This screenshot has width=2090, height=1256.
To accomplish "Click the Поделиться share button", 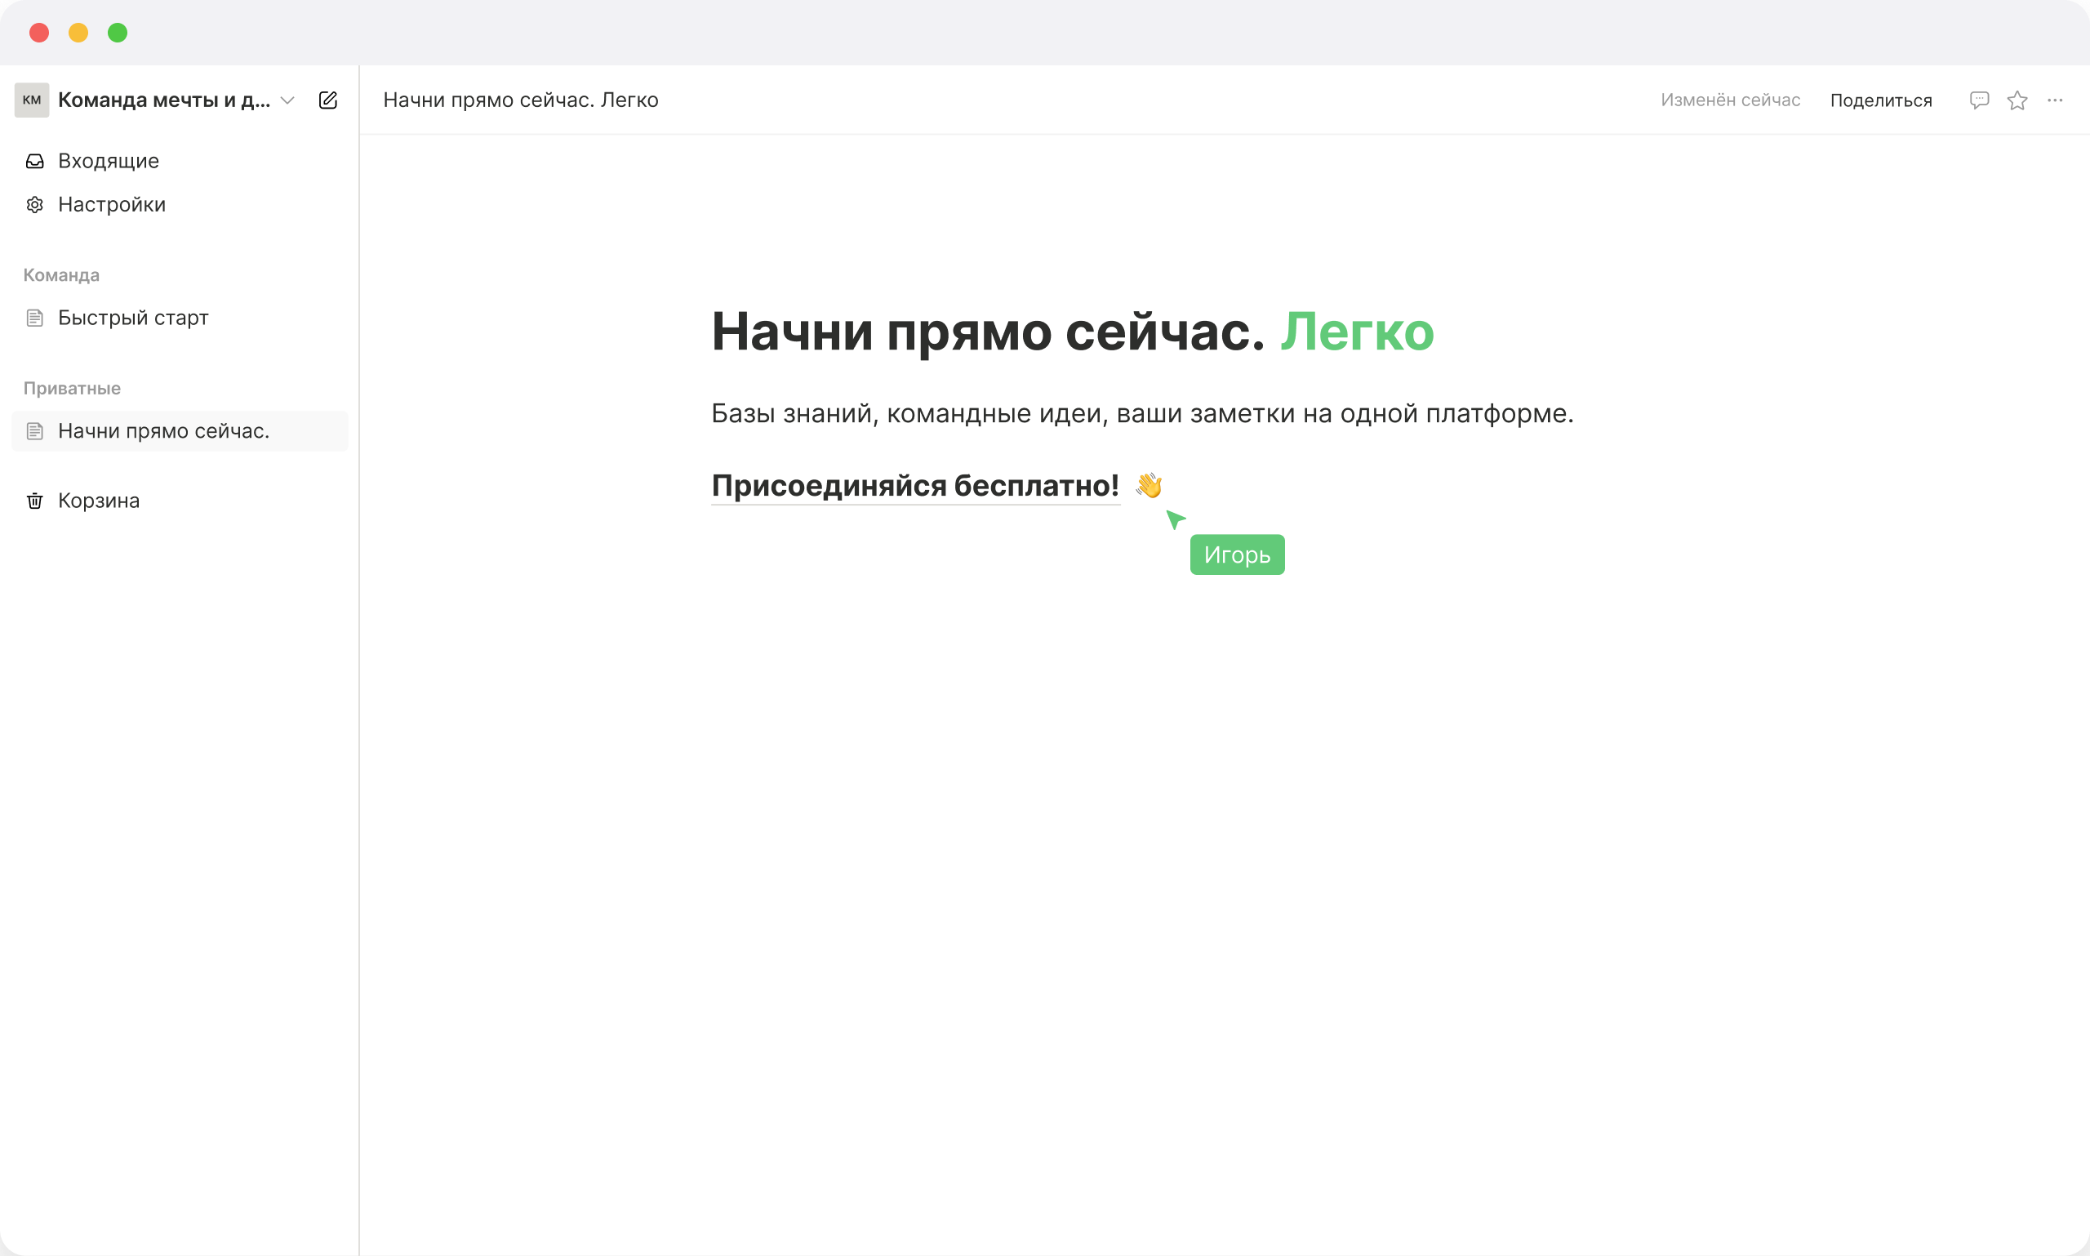I will 1881,100.
